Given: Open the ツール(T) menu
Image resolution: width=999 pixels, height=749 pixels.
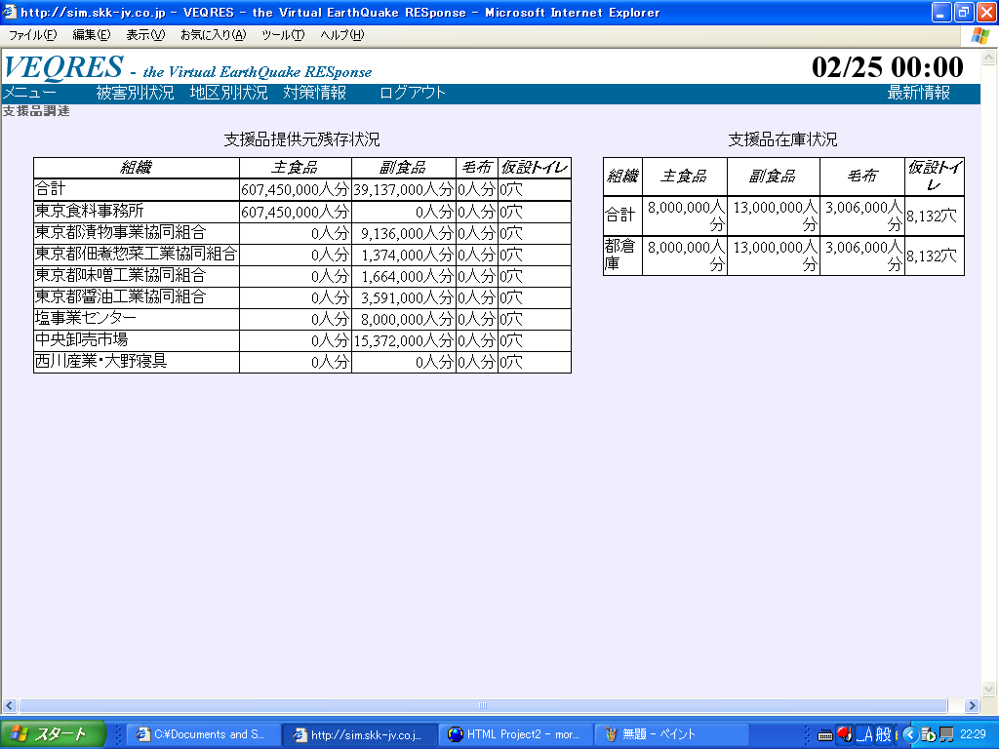Looking at the screenshot, I should coord(283,35).
